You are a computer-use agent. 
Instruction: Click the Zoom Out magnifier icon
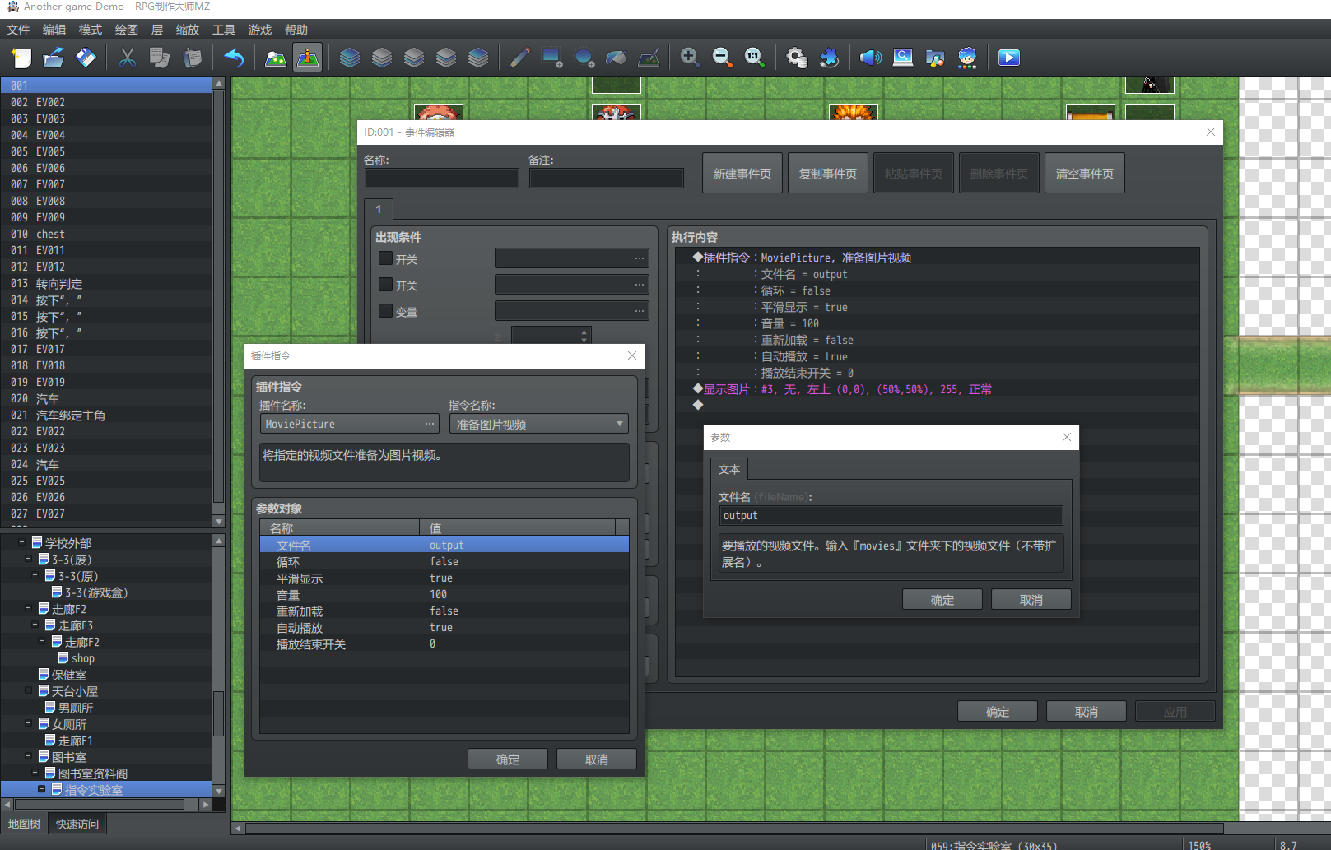722,58
